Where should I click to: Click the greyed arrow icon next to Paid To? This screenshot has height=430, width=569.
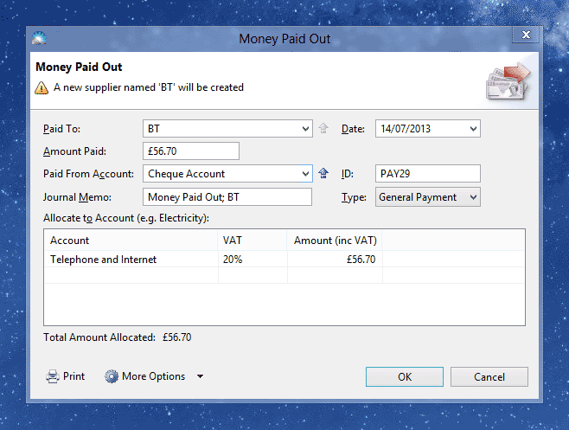[323, 128]
